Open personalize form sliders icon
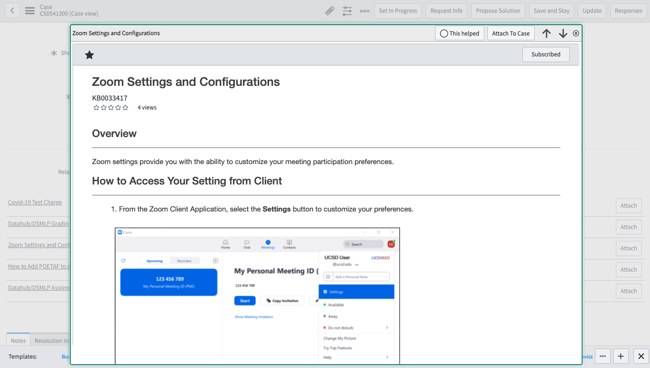Screen dimensions: 650x368 point(347,11)
